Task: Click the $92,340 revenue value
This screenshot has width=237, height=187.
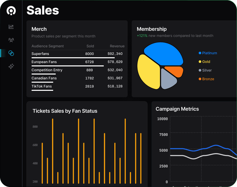Action: pos(115,54)
